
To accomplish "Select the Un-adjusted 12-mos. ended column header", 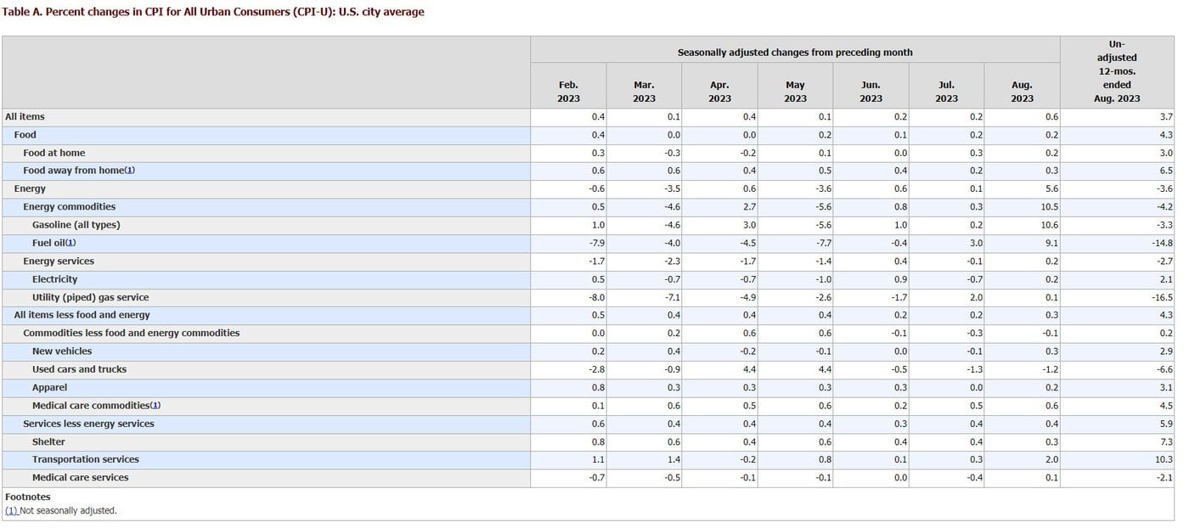I will 1117,71.
